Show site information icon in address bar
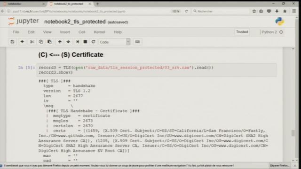Viewport: 301px width, 169px height. (9, 11)
